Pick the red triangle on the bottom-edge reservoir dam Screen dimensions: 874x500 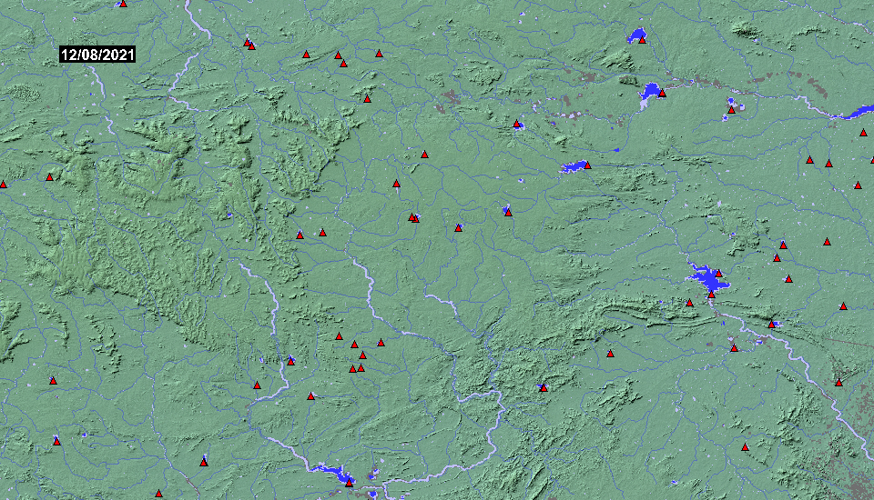349,483
